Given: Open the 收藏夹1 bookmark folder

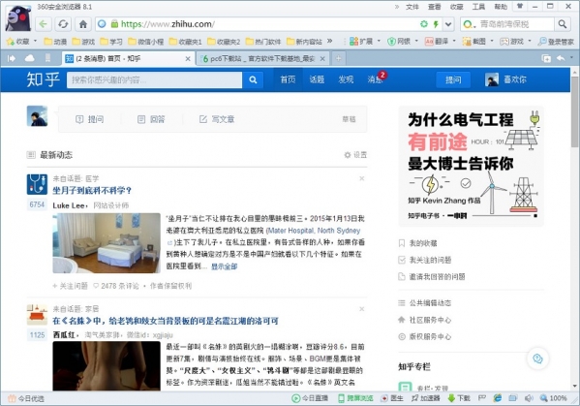Looking at the screenshot, I should (185, 42).
